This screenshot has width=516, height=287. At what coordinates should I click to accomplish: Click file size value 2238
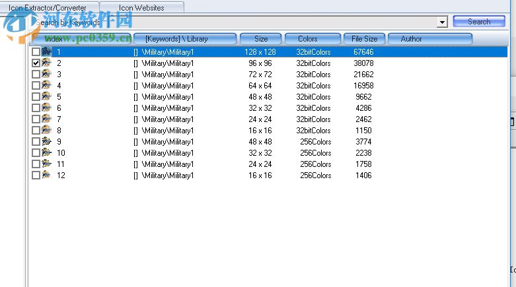(363, 153)
